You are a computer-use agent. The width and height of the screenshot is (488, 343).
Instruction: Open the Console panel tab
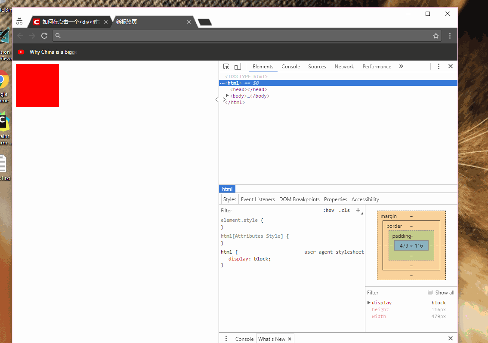290,67
